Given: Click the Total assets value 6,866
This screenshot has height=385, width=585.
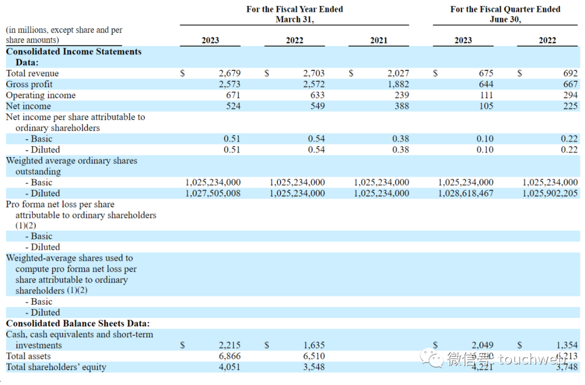Looking at the screenshot, I should 230,356.
